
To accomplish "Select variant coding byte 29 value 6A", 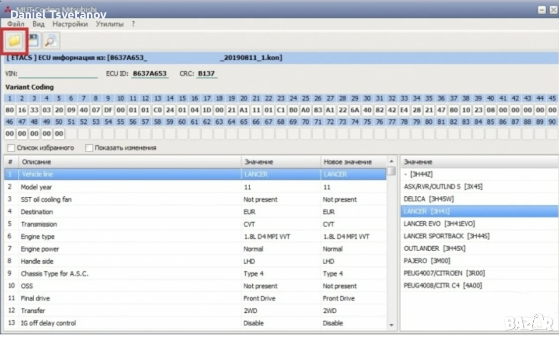I will (355, 110).
